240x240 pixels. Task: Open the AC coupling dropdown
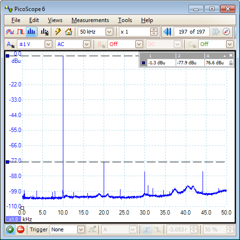(87, 44)
